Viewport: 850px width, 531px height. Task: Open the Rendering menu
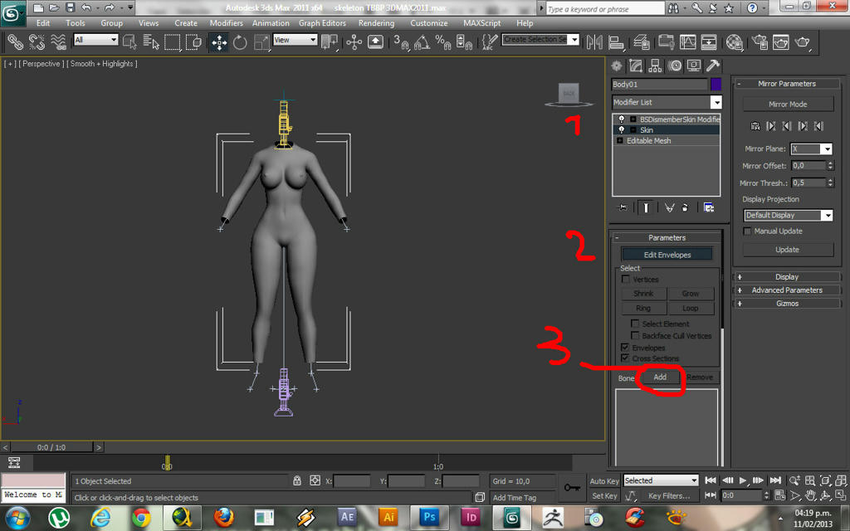[376, 22]
